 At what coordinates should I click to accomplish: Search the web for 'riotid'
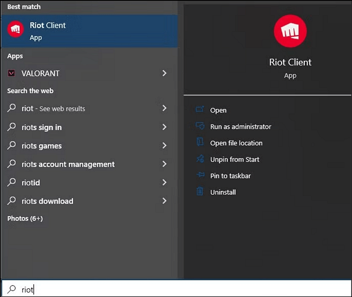[90, 182]
